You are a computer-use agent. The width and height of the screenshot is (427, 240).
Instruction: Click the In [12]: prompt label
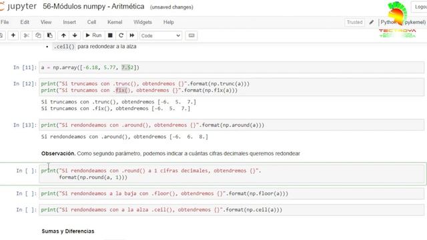(x=25, y=84)
